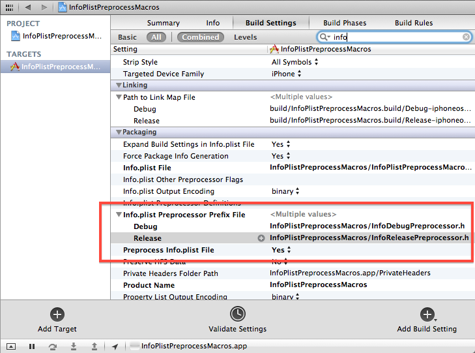
Task: Open the Build Settings tab
Action: point(271,23)
